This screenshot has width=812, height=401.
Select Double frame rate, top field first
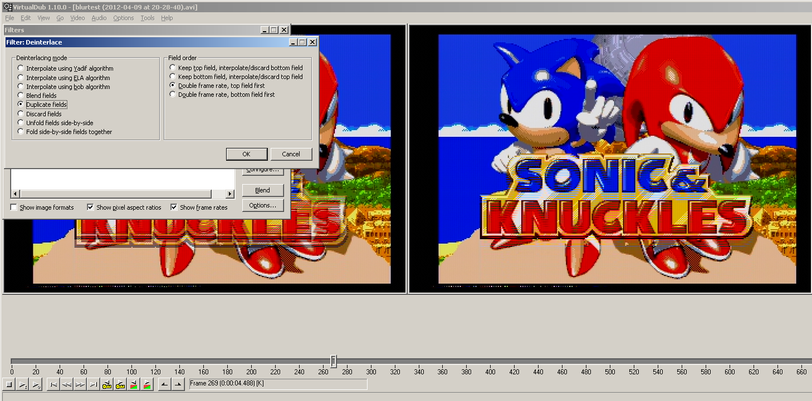pyautogui.click(x=217, y=86)
